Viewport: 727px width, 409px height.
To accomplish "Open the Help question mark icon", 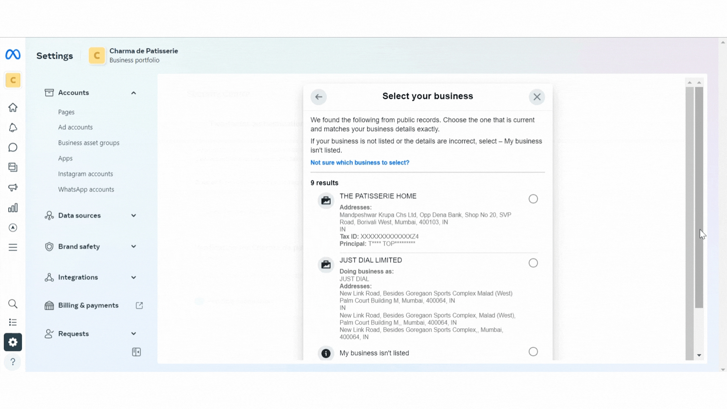I will pos(13,362).
